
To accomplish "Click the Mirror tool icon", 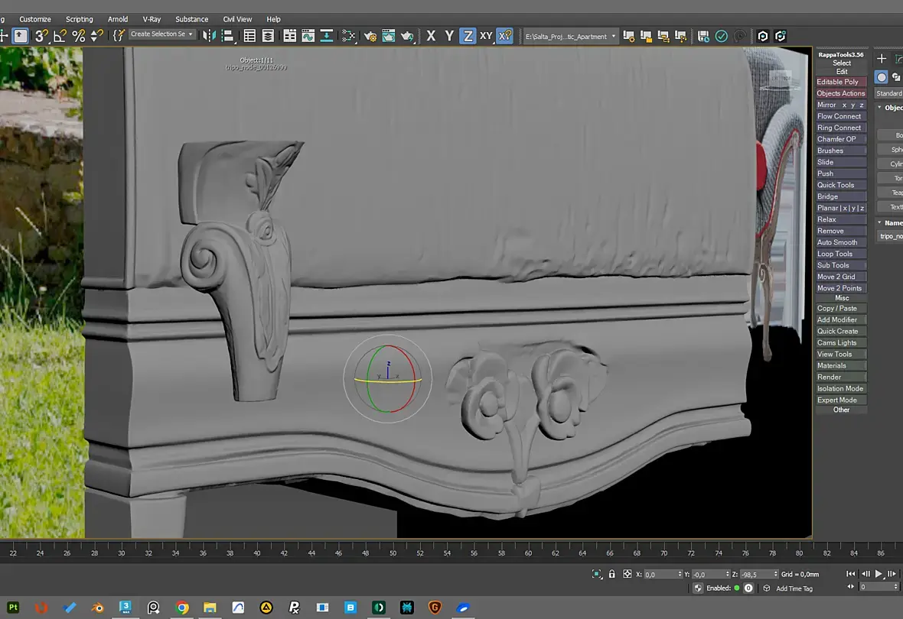I will pyautogui.click(x=209, y=36).
